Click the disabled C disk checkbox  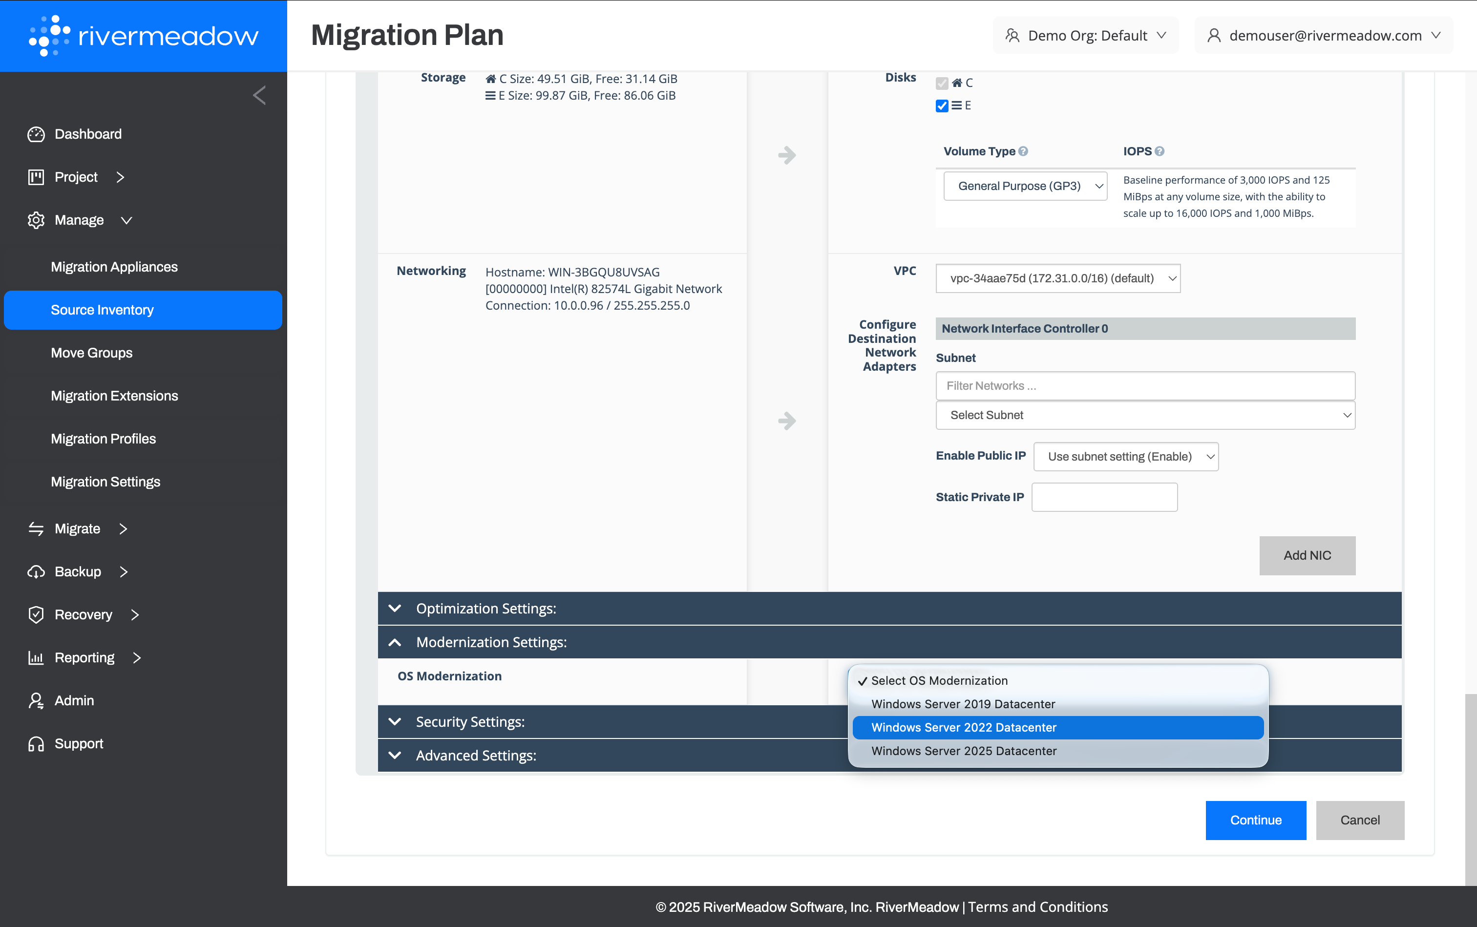942,84
